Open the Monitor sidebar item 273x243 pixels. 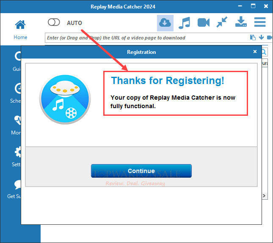[x=16, y=125]
